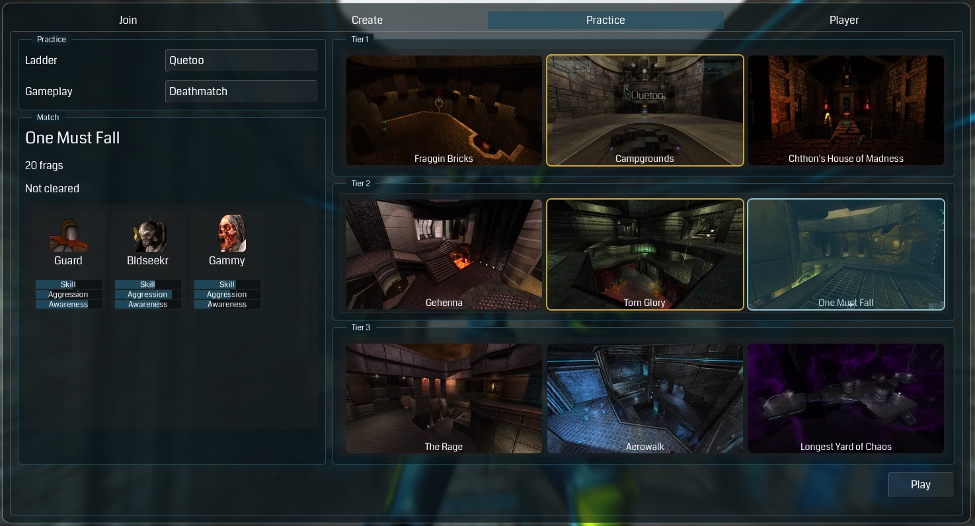Choose Longest Yard of Chaos map

coord(846,398)
